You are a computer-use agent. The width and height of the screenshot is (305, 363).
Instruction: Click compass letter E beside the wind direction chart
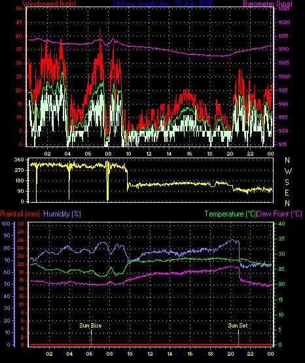click(x=287, y=192)
